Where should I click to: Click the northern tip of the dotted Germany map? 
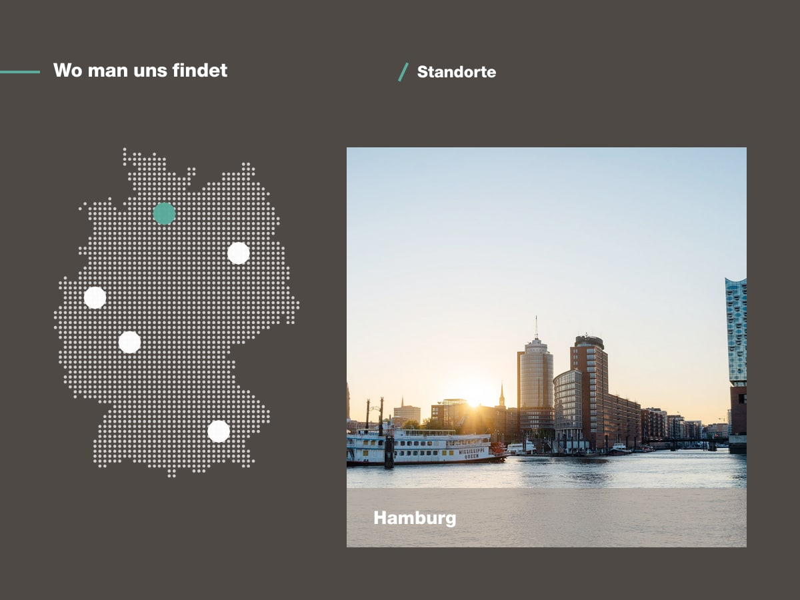click(125, 152)
